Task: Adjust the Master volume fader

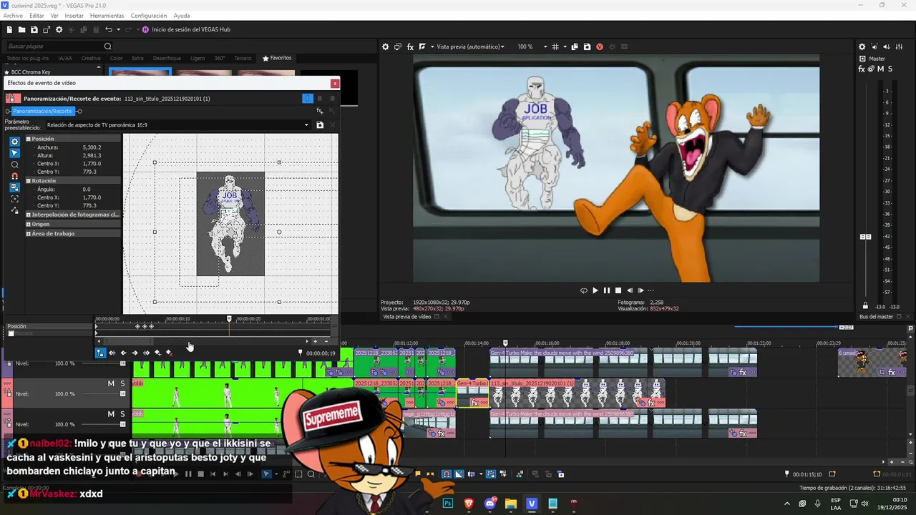Action: click(865, 237)
